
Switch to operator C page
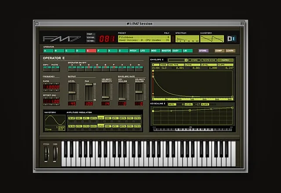pos(70,51)
